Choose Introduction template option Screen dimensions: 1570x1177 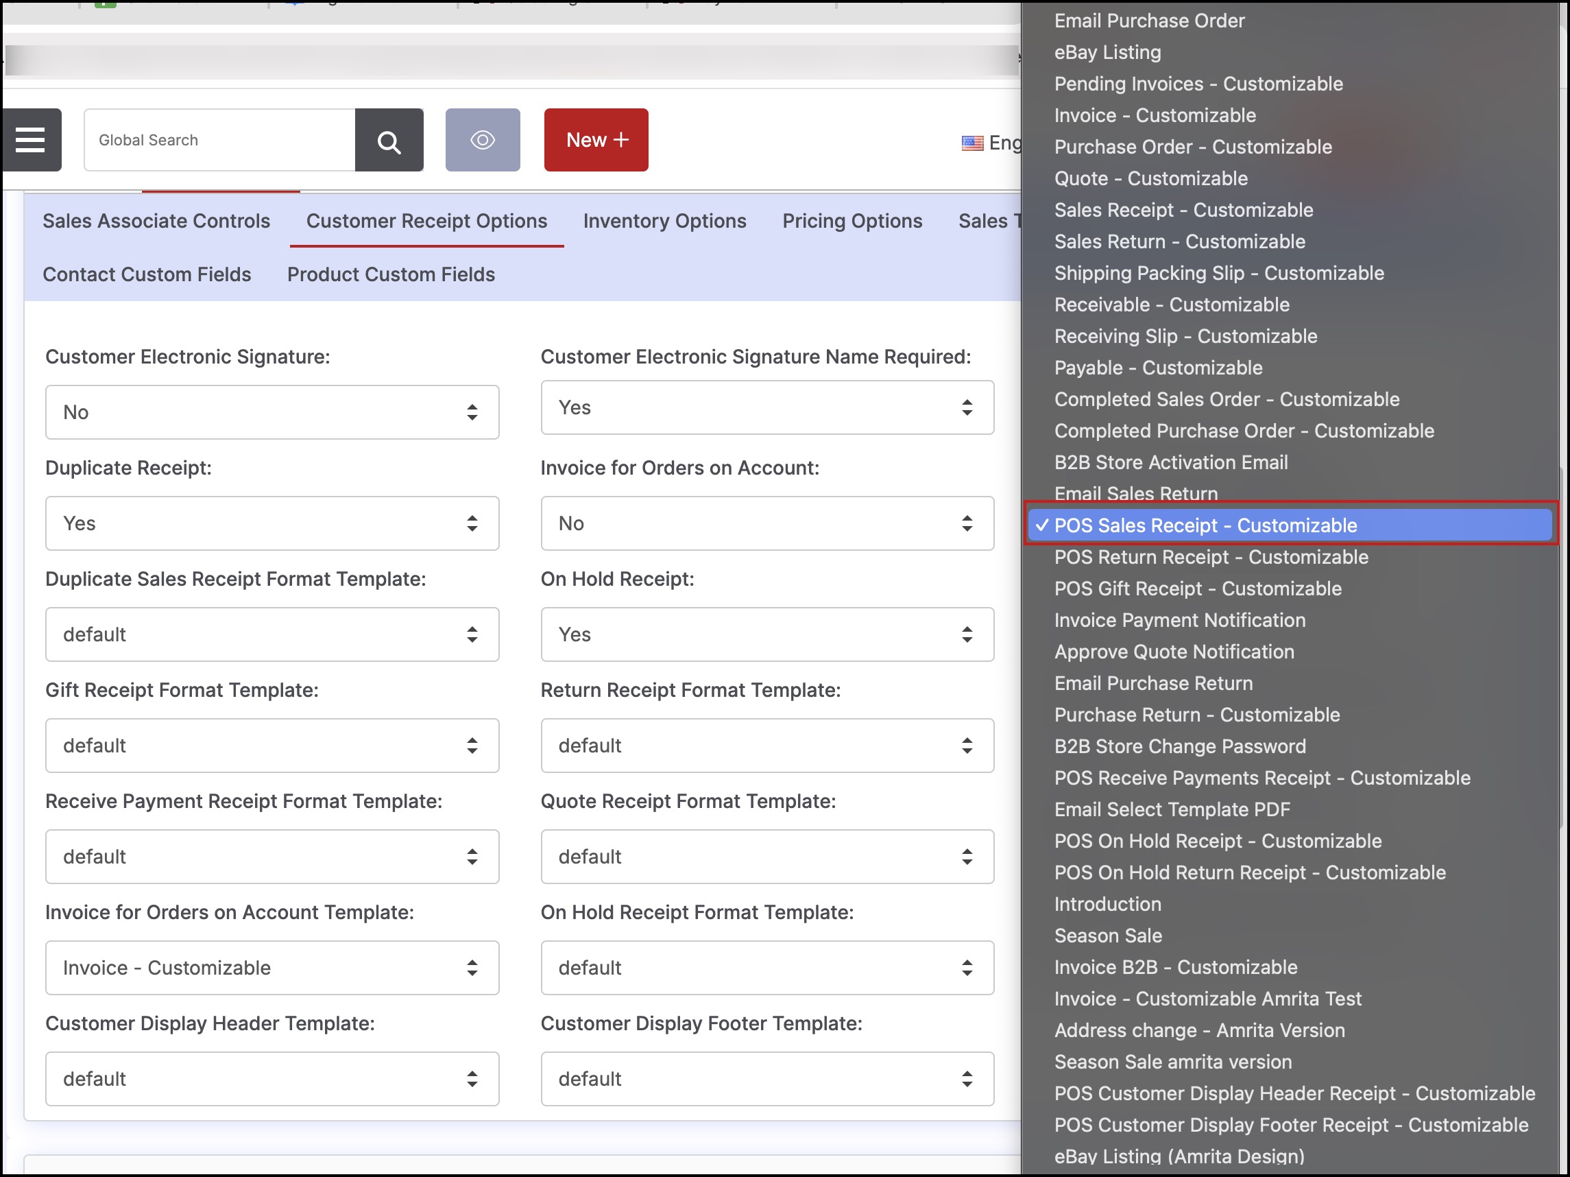[1290, 905]
